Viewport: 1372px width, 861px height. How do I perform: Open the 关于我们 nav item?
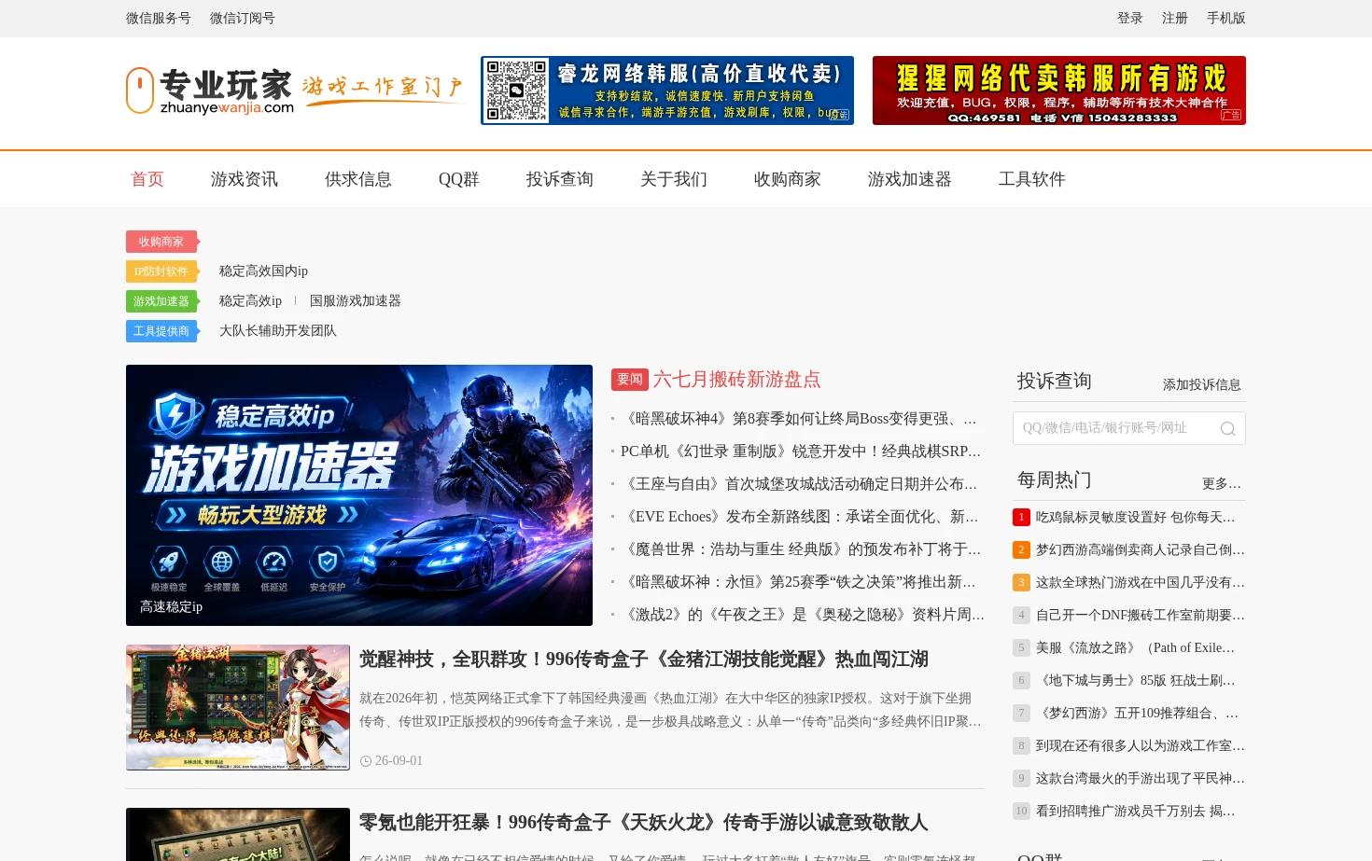point(674,179)
